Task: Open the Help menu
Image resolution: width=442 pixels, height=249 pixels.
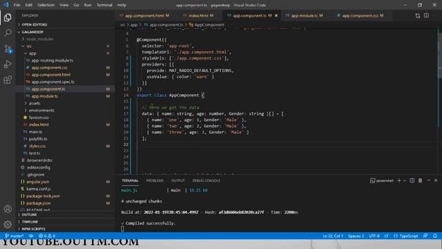Action: [x=122, y=5]
